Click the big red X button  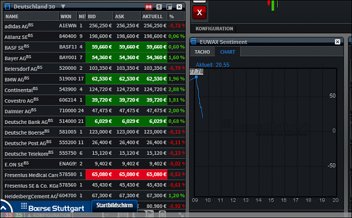tap(199, 12)
